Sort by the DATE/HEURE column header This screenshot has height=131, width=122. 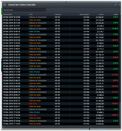point(8,14)
